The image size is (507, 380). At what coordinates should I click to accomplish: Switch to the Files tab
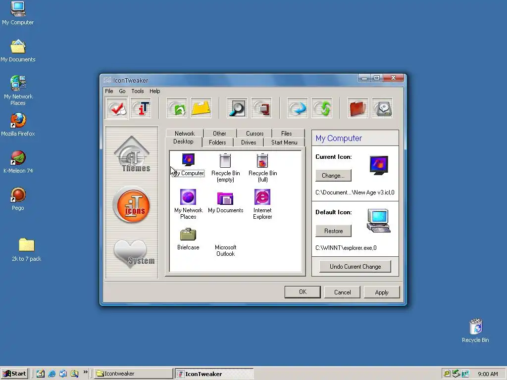coord(286,133)
